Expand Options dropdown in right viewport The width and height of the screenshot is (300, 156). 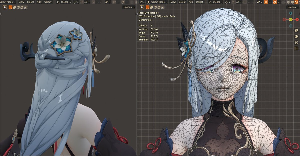[x=293, y=7]
